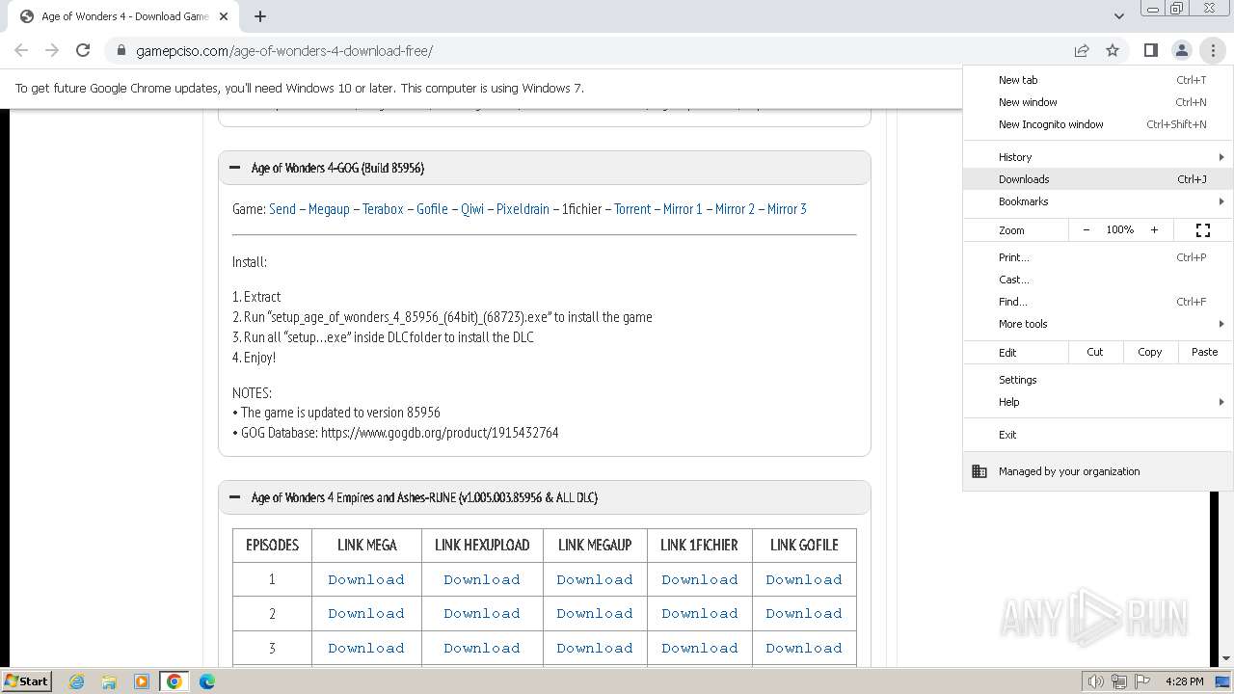1234x694 pixels.
Task: Open the profile avatar menu
Action: (x=1181, y=50)
